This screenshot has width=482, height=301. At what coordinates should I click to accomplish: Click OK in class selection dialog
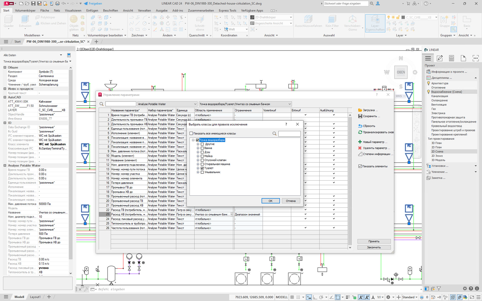pyautogui.click(x=270, y=201)
